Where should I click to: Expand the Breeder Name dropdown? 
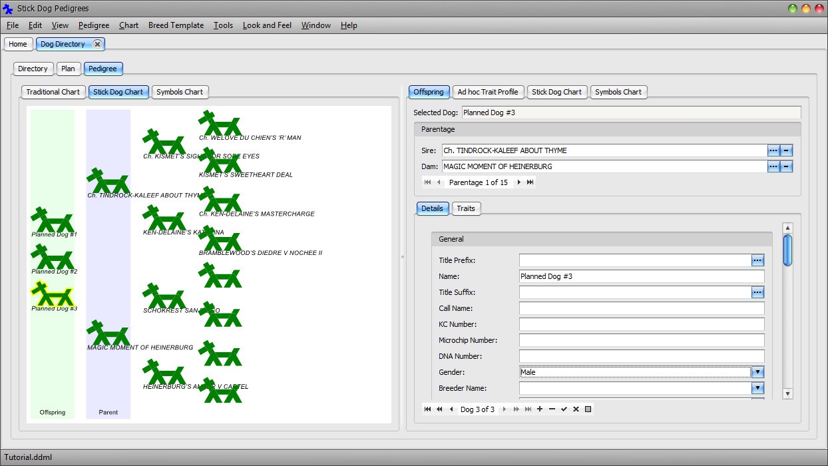click(x=757, y=388)
